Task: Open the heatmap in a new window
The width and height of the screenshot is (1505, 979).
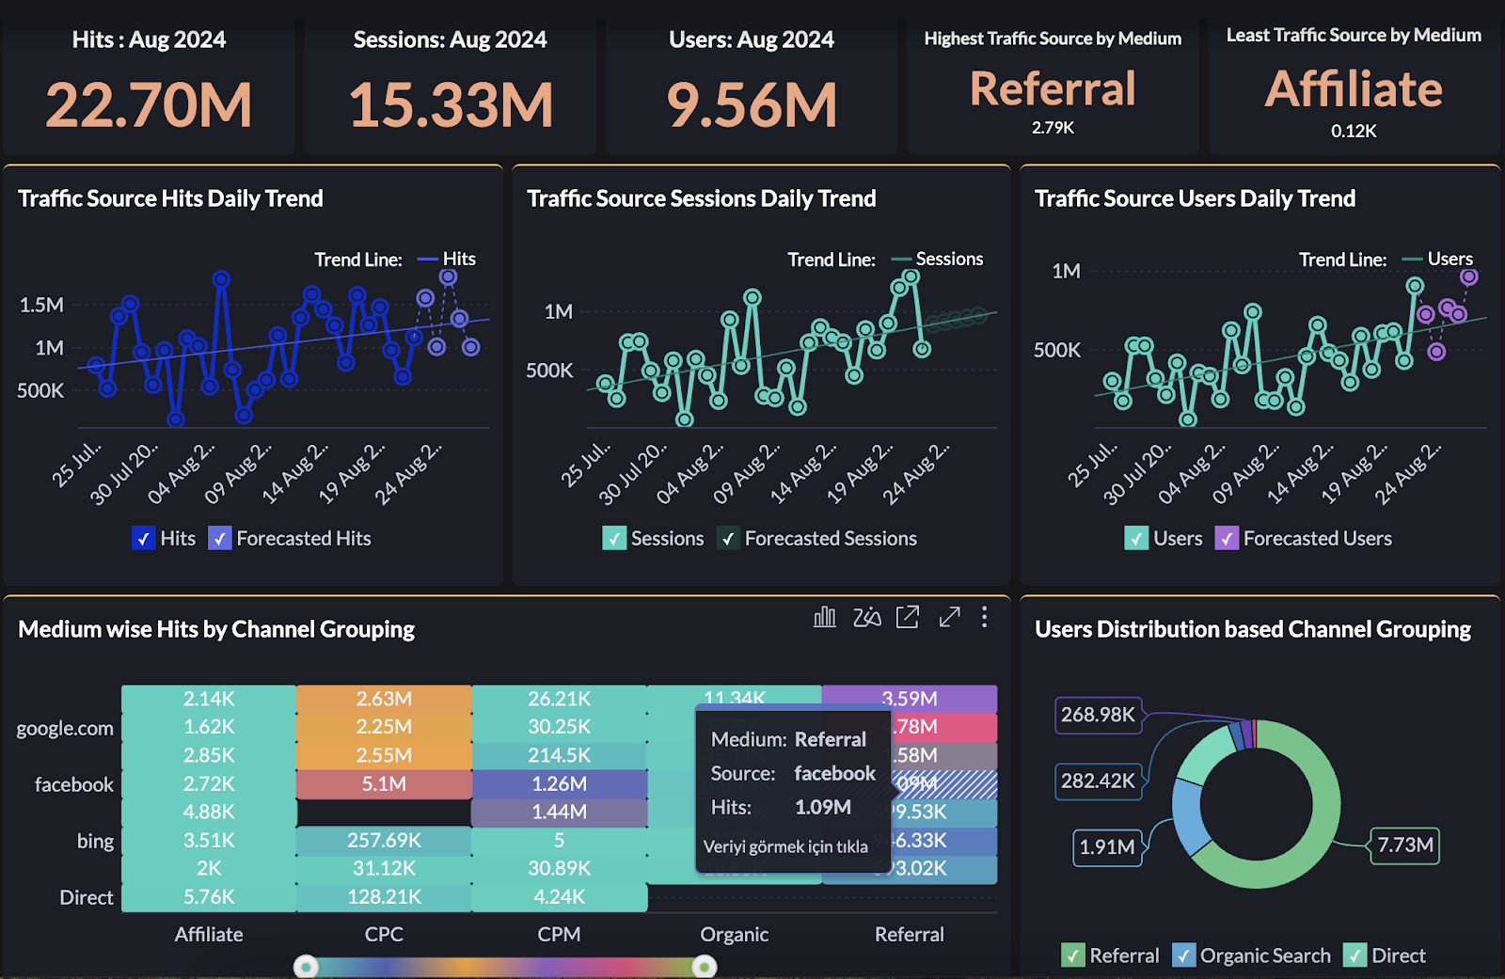Action: click(x=908, y=617)
